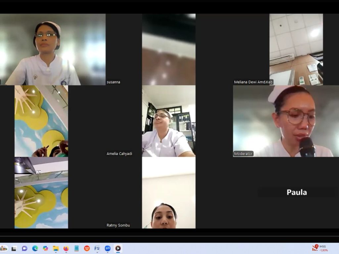Select the ceiling air conditioner video tile
Screen dimensions: 339x254
click(296, 49)
